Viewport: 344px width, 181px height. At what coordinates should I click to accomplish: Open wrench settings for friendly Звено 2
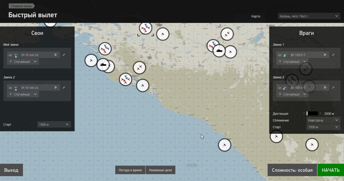(x=64, y=88)
